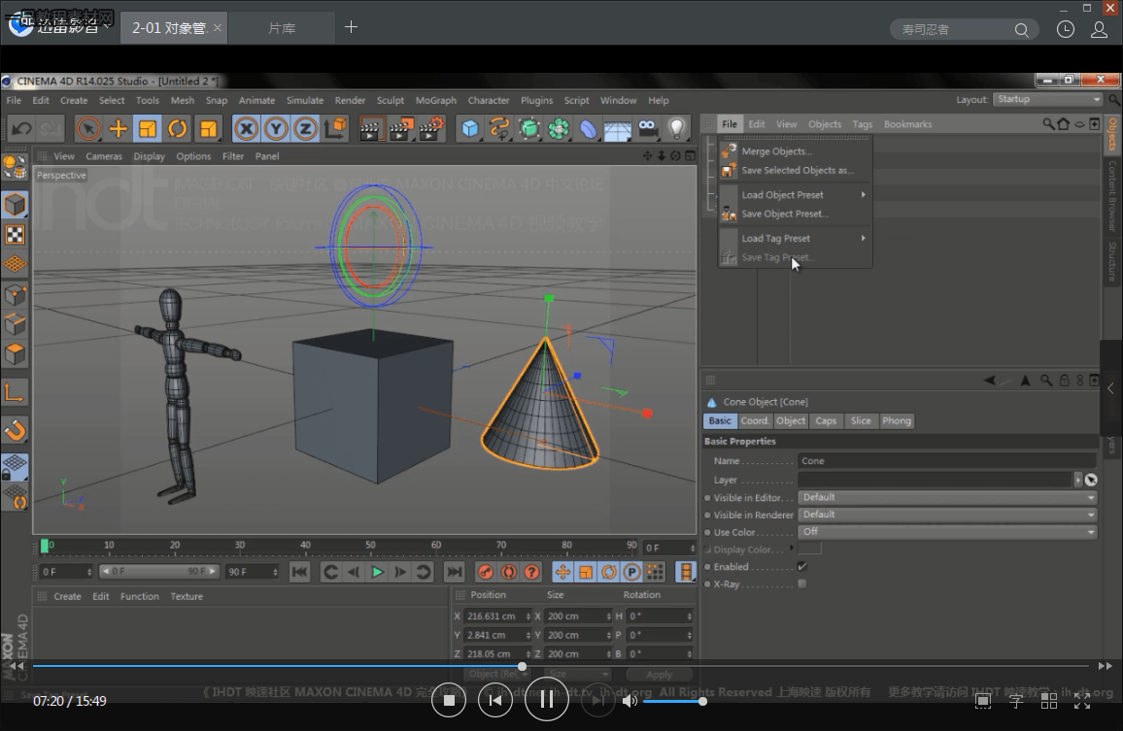Choose Save Selected Objects as... entry
The image size is (1123, 731).
(x=796, y=171)
